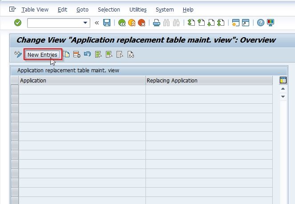Click the New Entries button
This screenshot has width=295, height=204.
(43, 55)
